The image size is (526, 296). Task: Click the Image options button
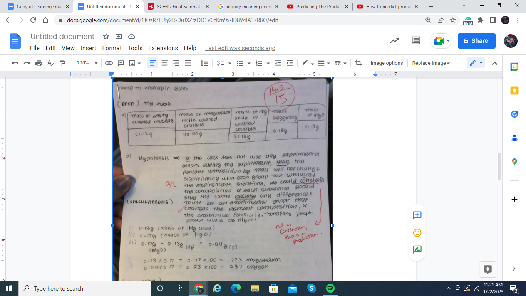click(x=387, y=63)
